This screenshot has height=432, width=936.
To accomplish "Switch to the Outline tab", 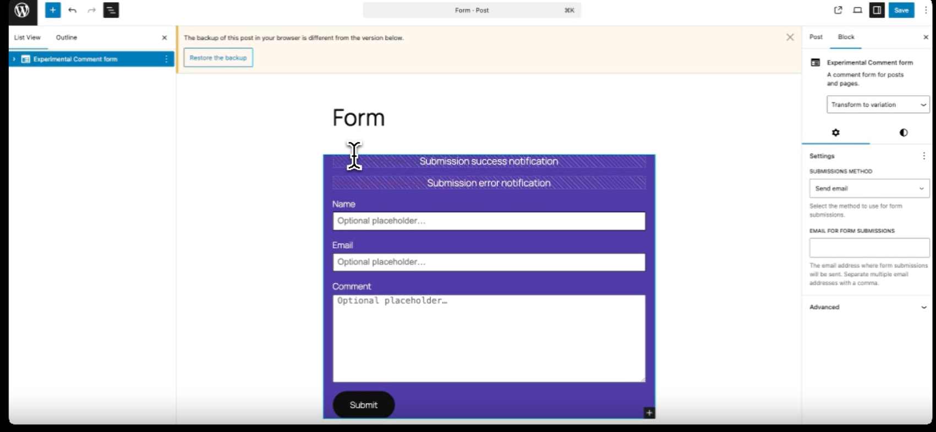I will [x=67, y=37].
